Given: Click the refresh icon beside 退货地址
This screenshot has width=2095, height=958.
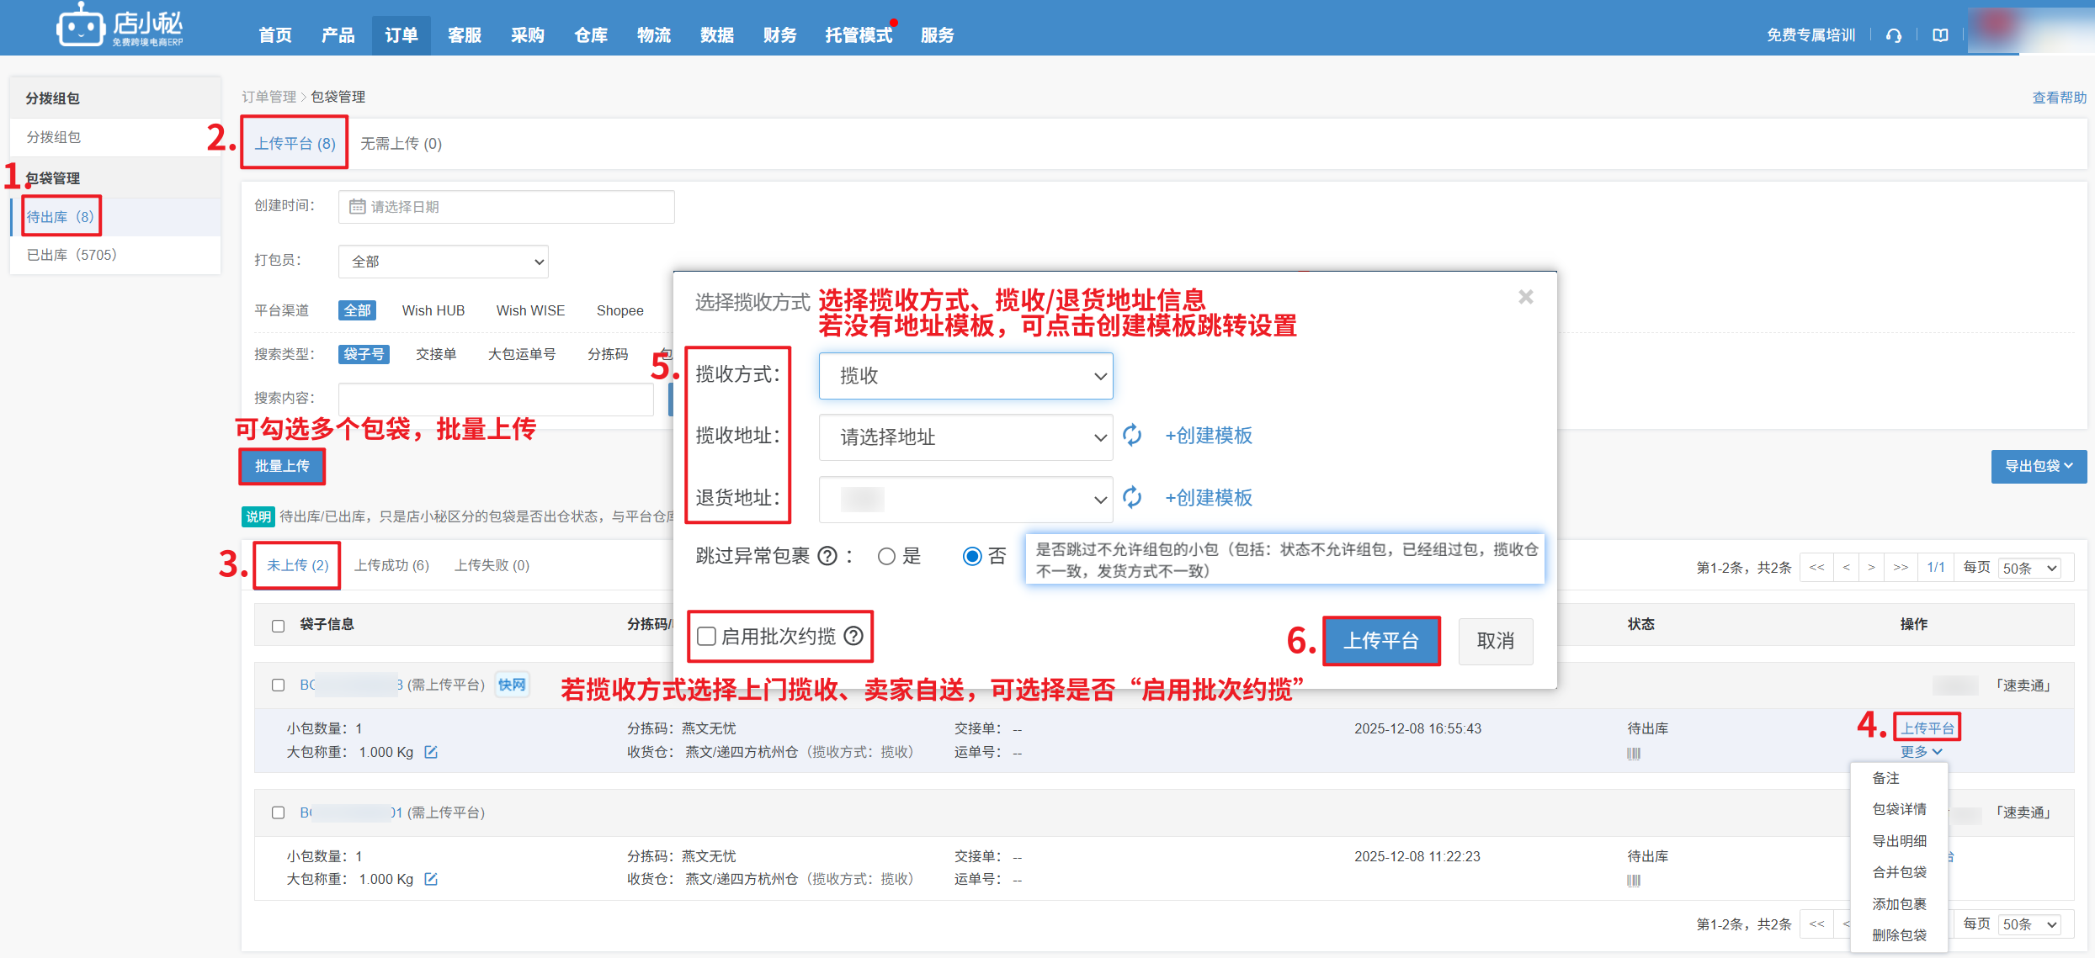Looking at the screenshot, I should coord(1132,498).
